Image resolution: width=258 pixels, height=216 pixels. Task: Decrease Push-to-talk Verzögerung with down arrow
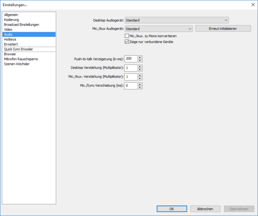click(x=140, y=60)
